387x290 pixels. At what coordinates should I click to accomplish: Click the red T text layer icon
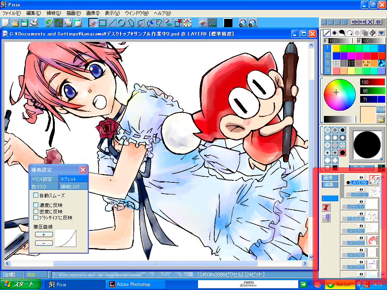click(326, 207)
